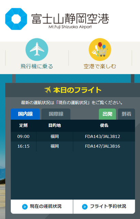Click the blue octagon airport logo
This screenshot has width=140, height=219.
pos(16,19)
